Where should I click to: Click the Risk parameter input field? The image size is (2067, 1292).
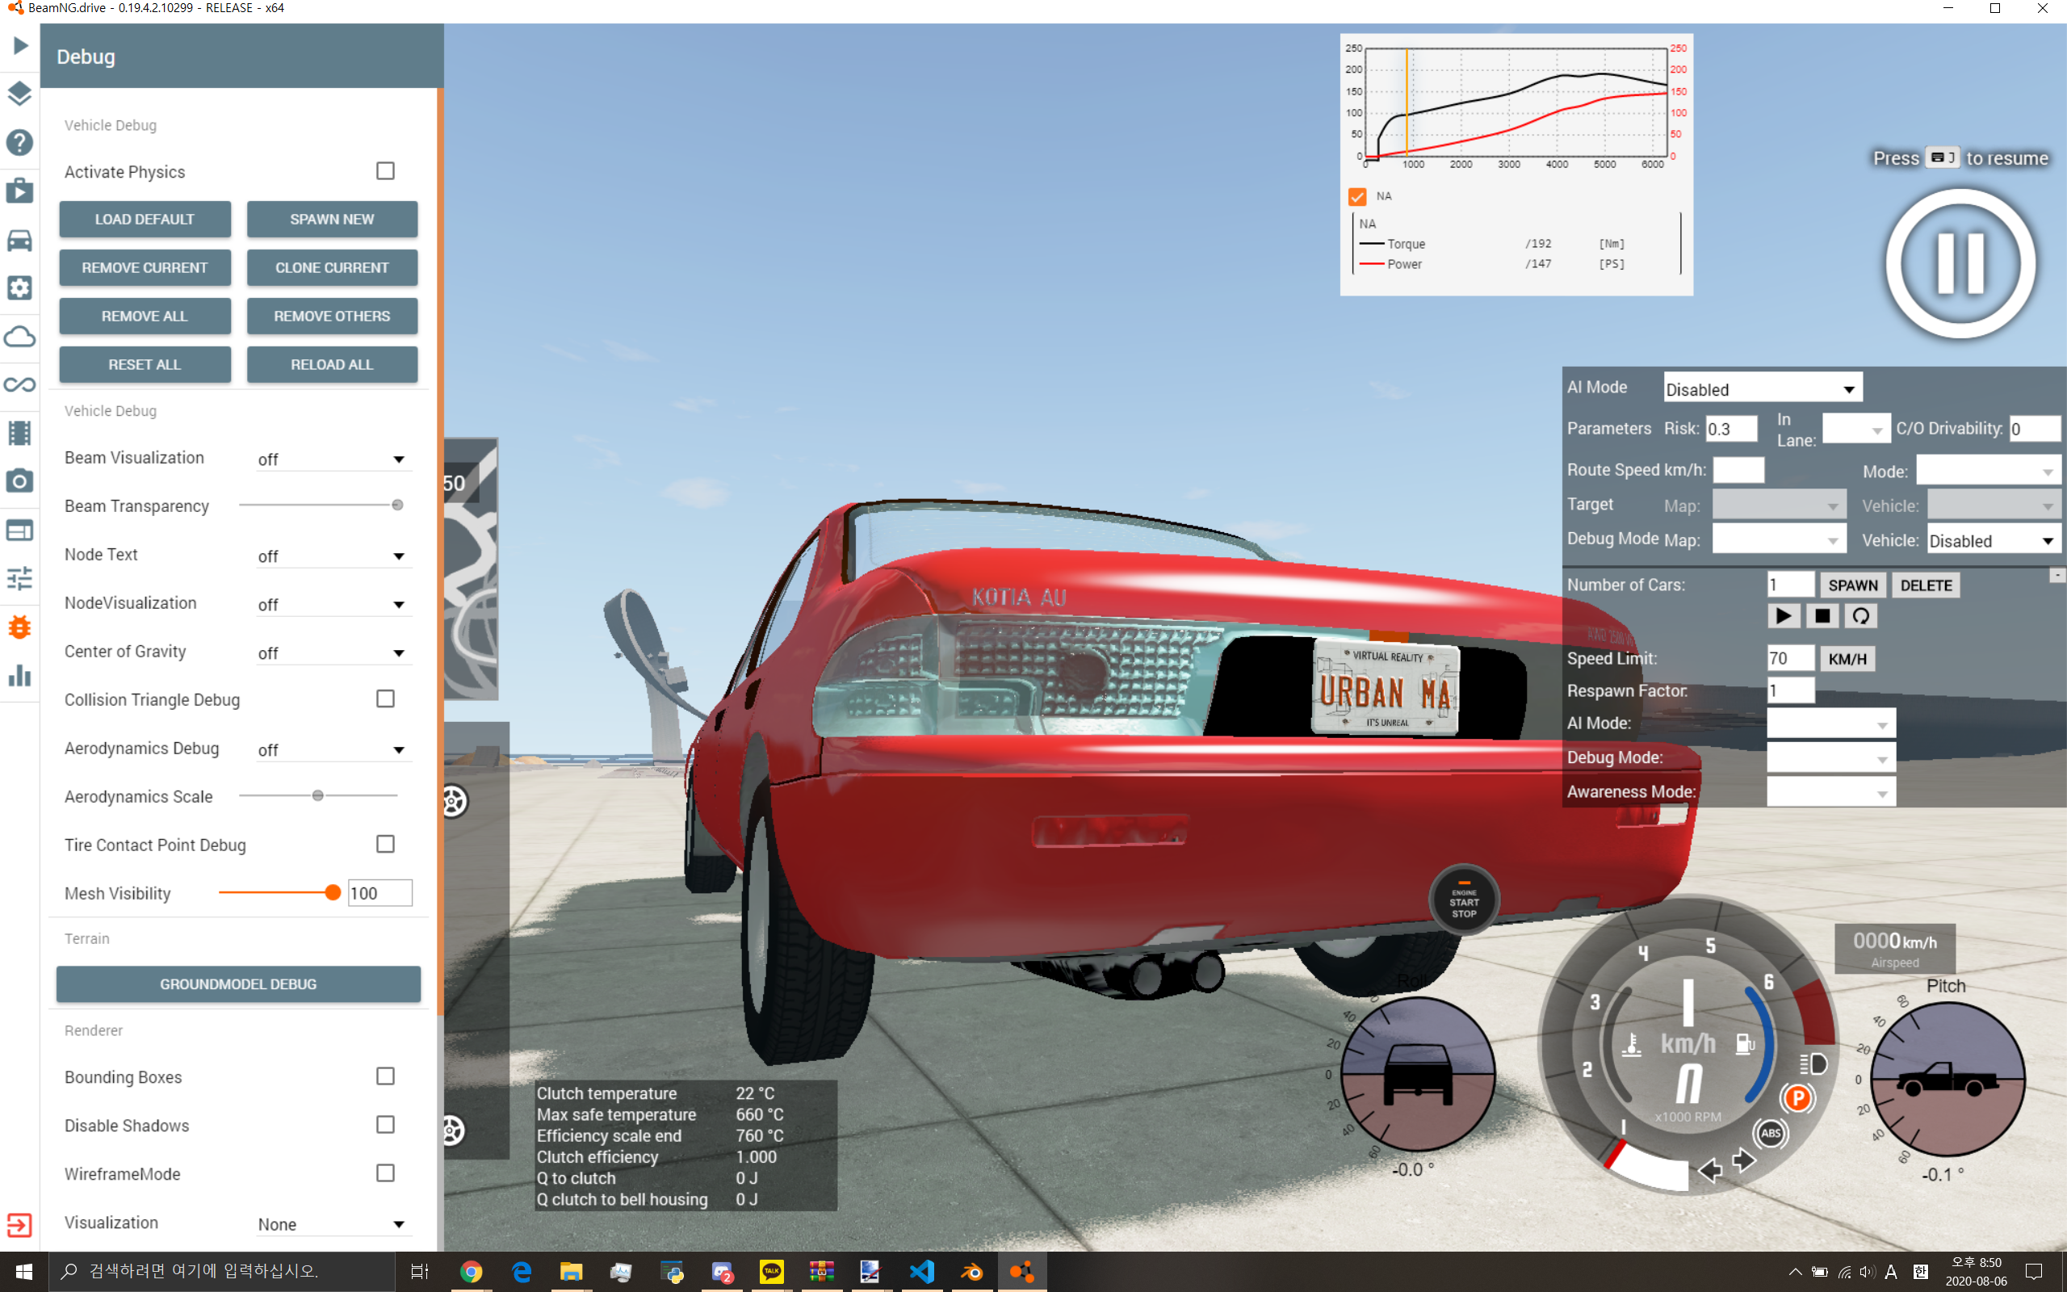pyautogui.click(x=1731, y=429)
